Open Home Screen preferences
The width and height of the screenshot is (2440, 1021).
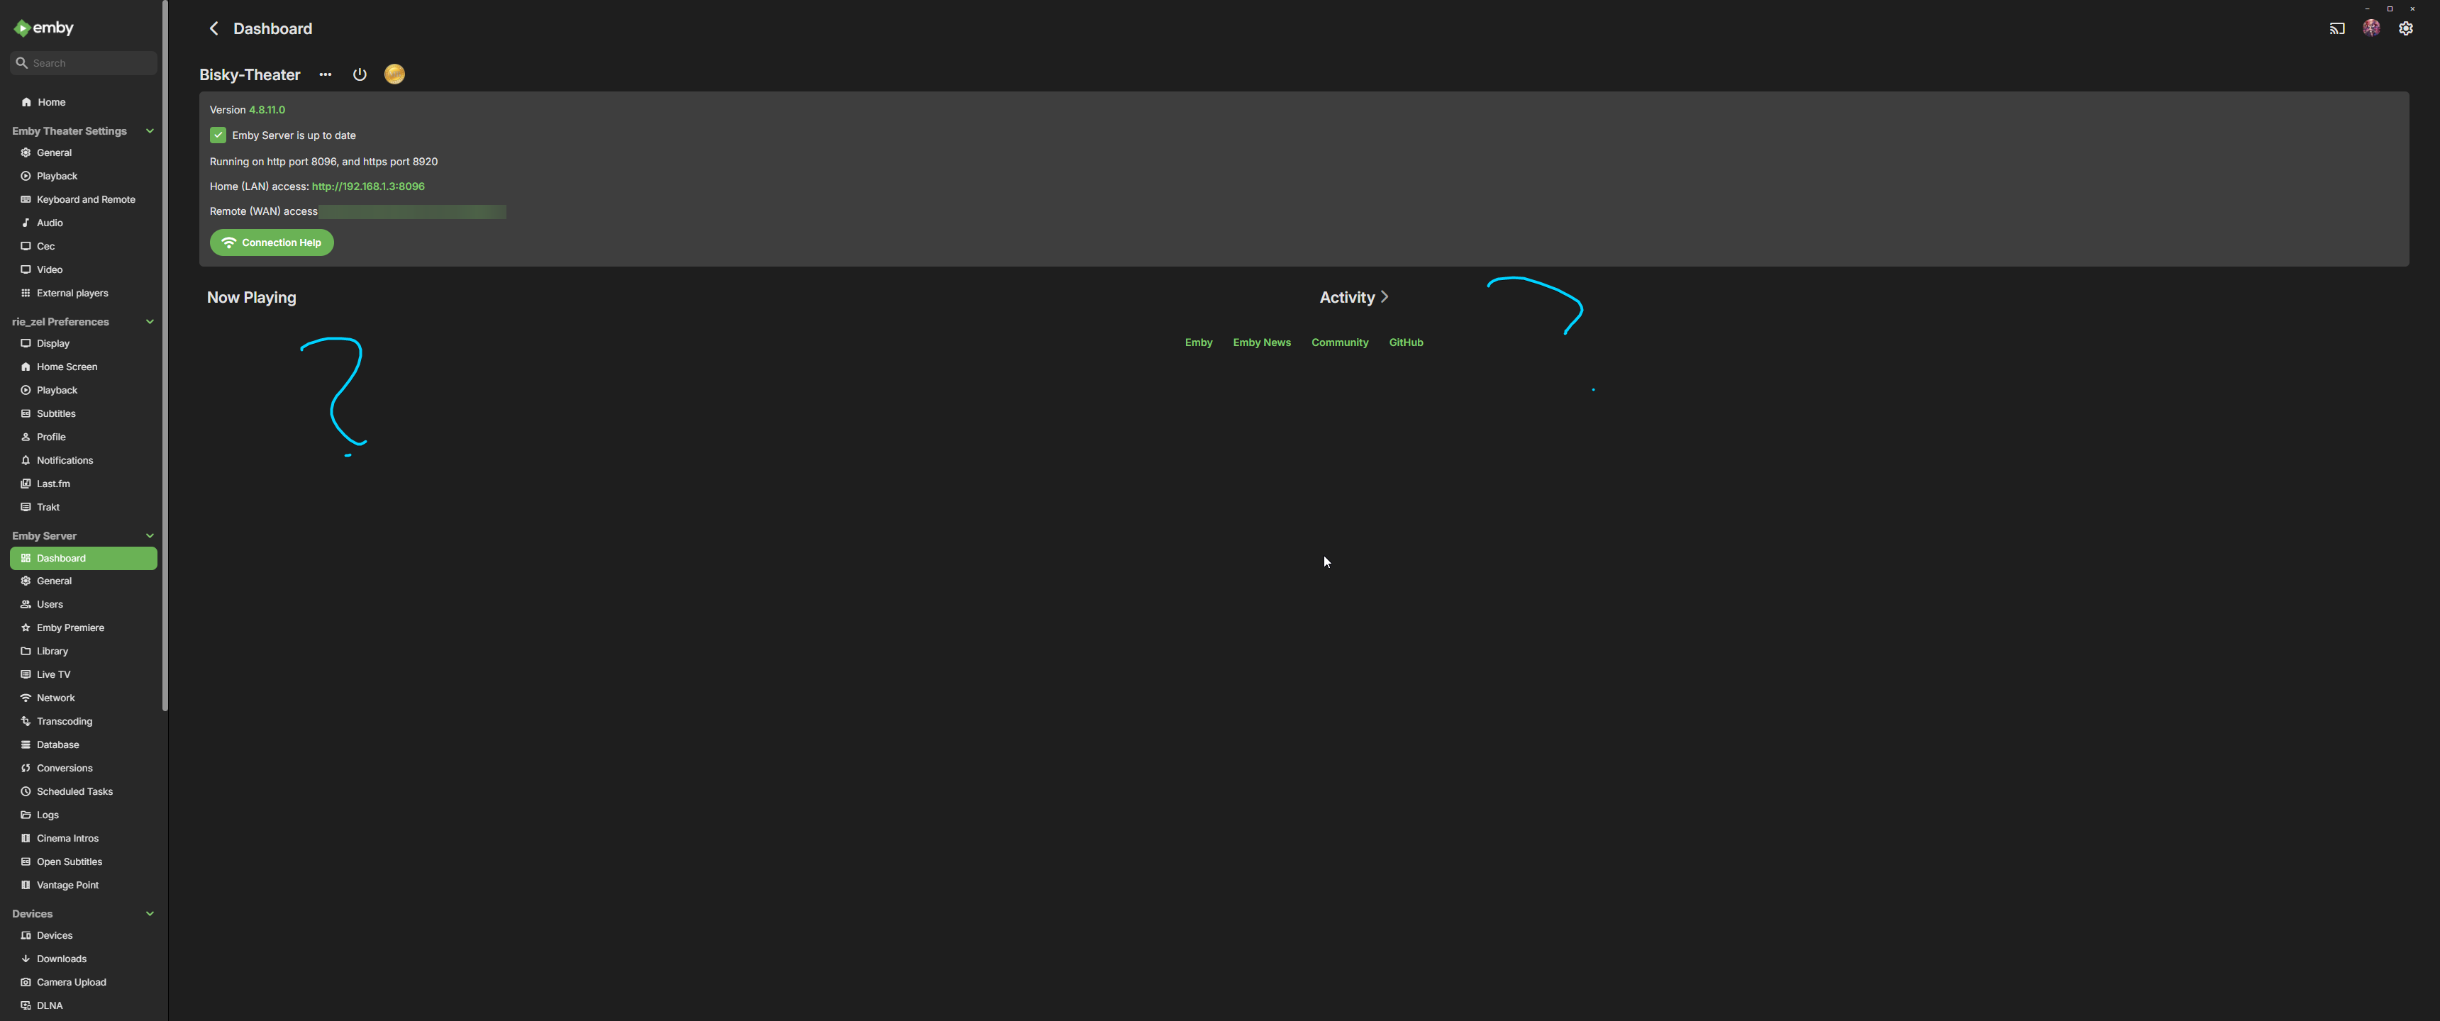(x=84, y=367)
